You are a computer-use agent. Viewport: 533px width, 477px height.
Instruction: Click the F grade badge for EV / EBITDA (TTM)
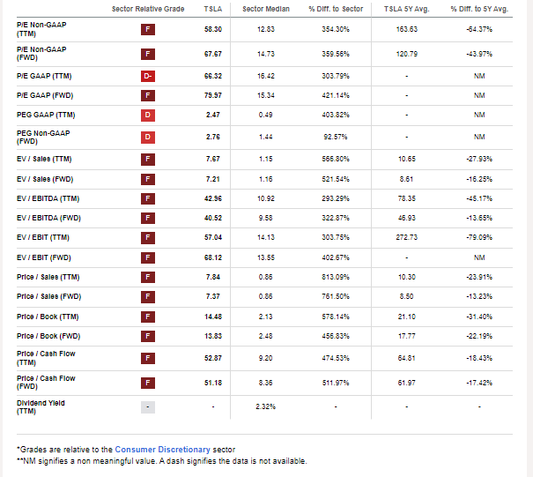148,198
